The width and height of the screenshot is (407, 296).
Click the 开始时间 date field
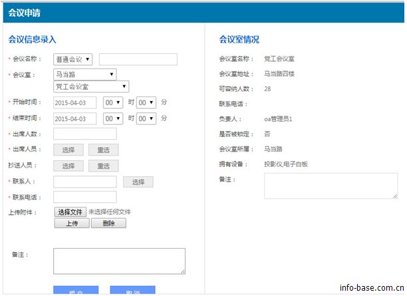pos(74,102)
